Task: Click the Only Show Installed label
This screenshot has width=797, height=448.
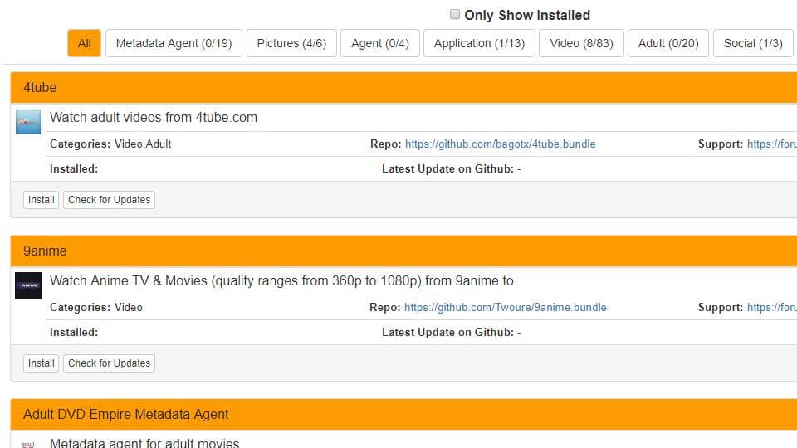Action: [527, 15]
